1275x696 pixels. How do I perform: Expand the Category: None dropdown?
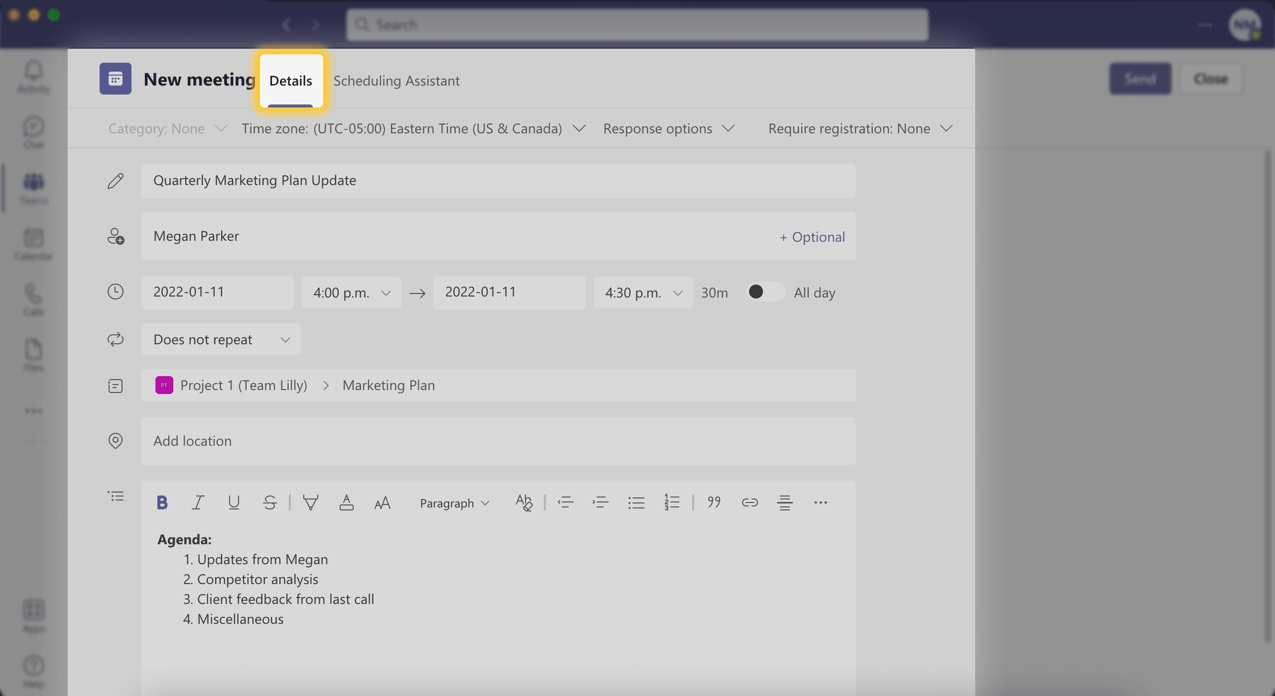tap(165, 128)
